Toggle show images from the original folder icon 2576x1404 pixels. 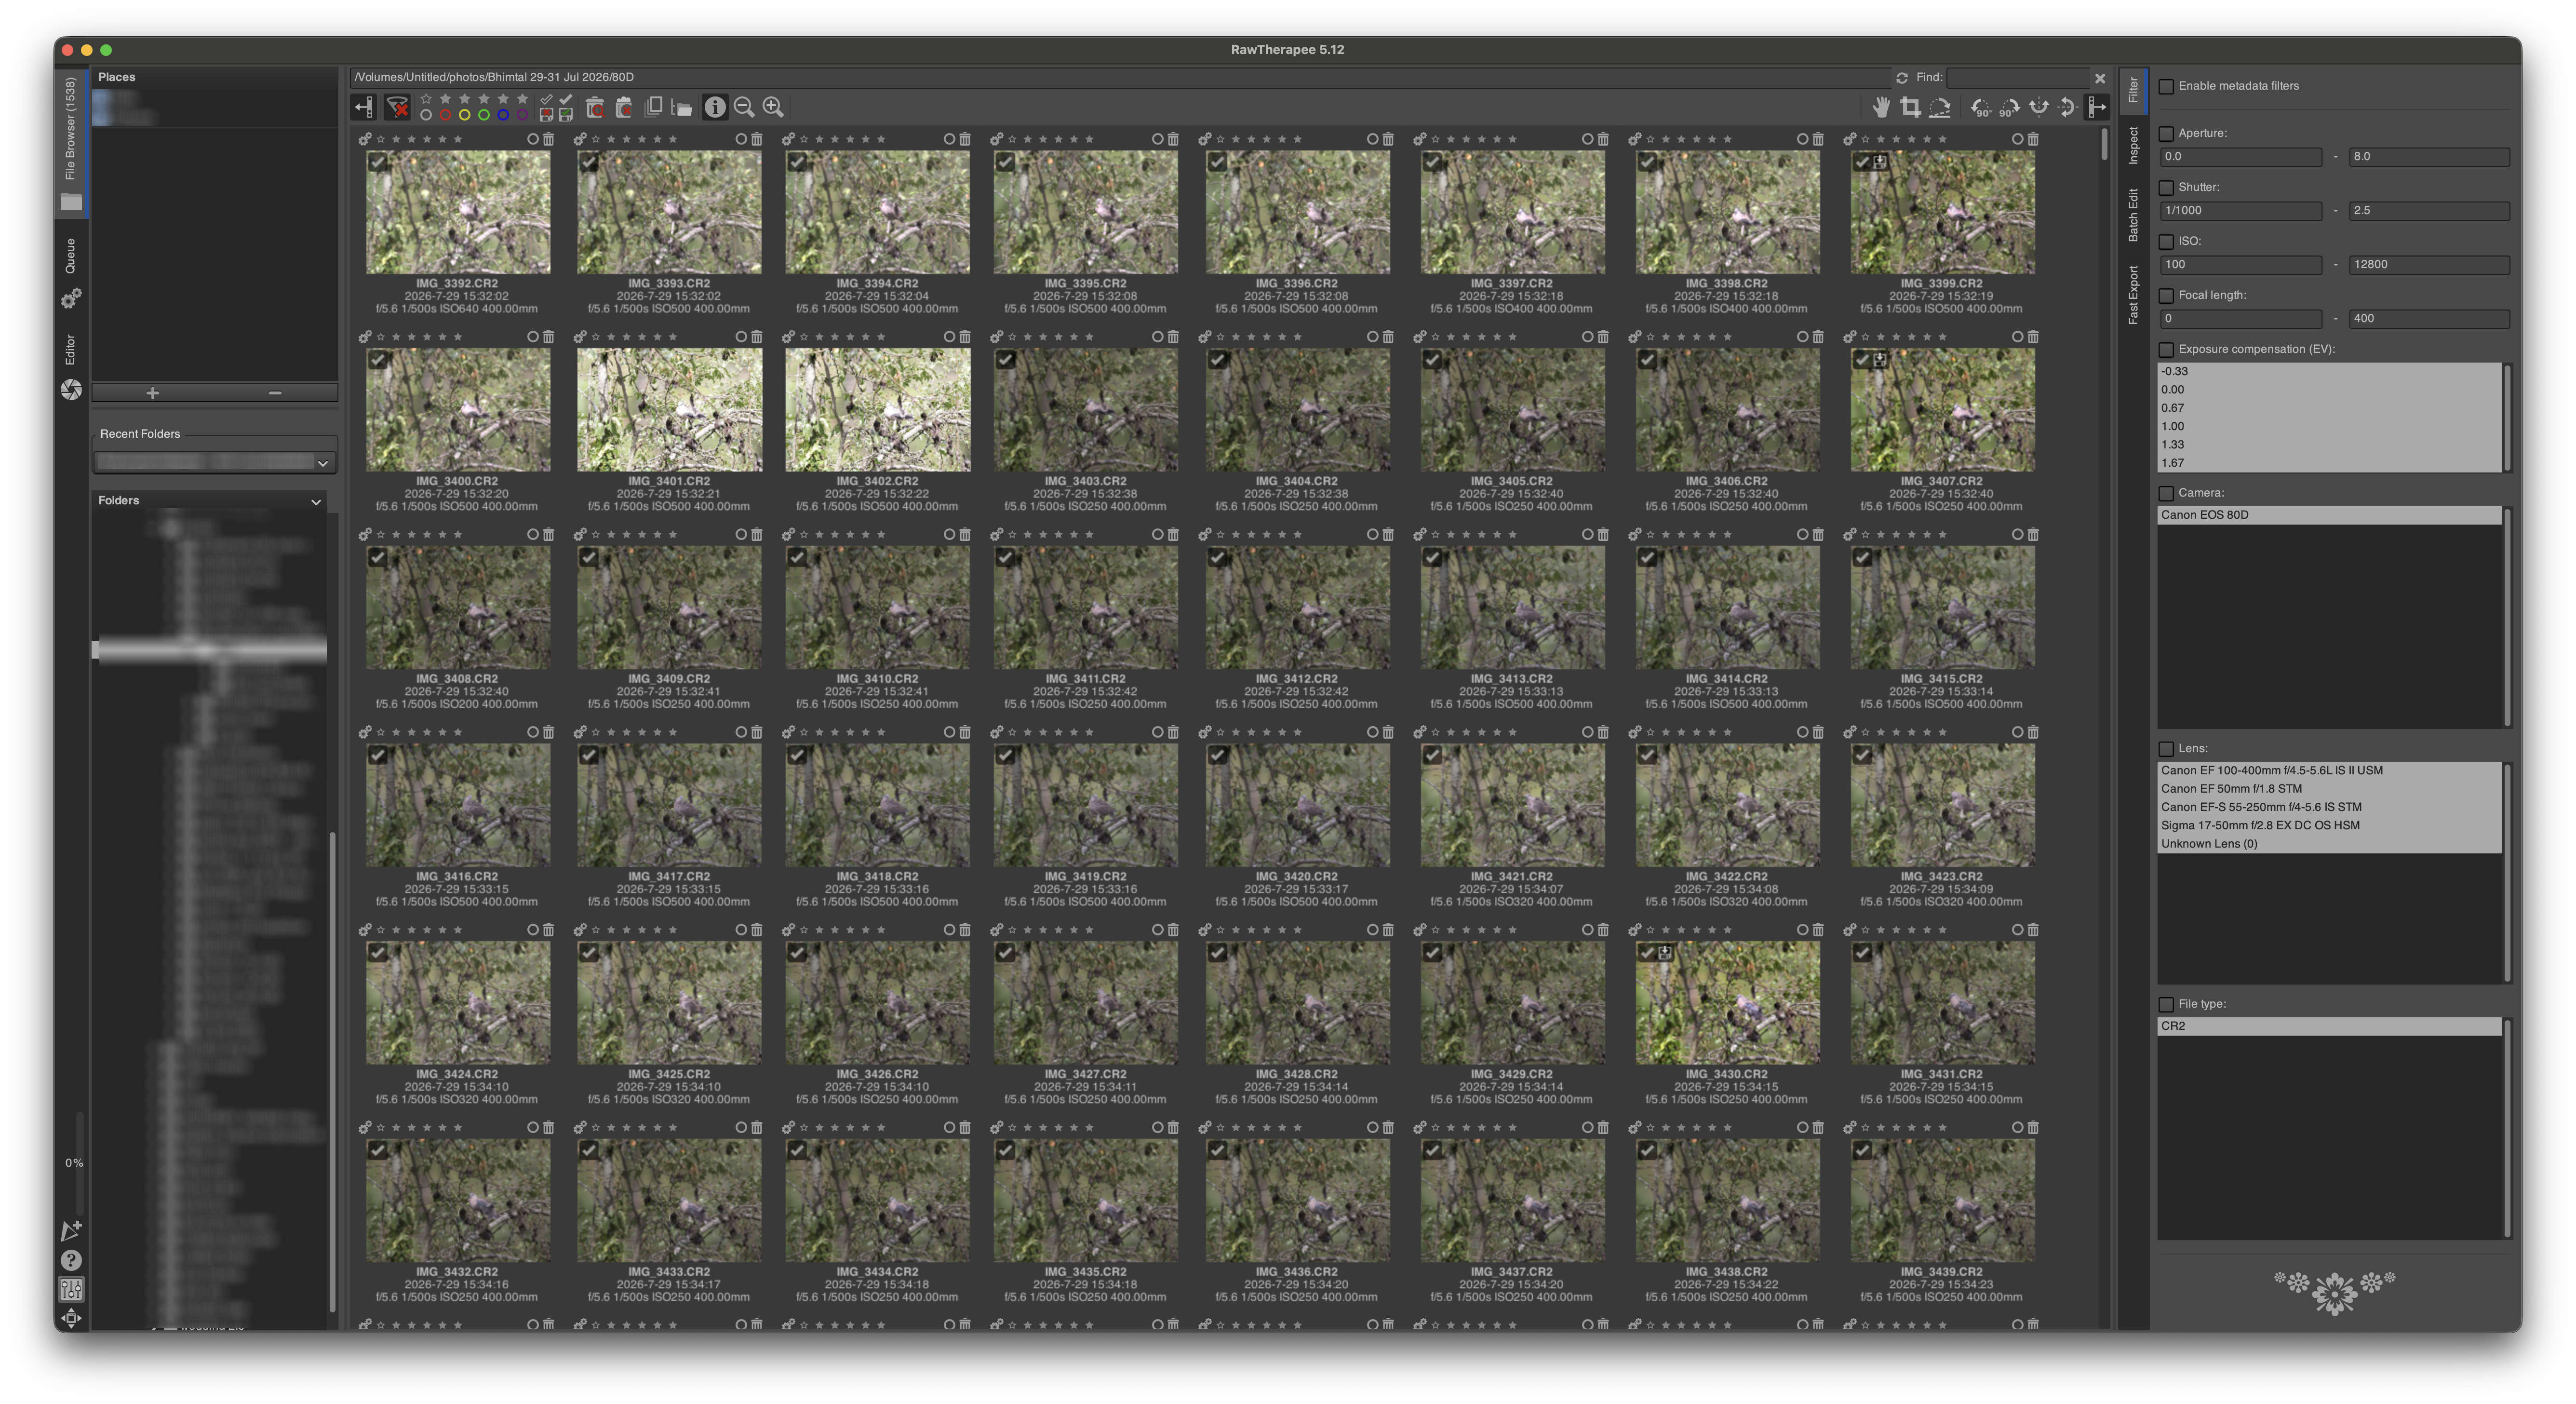pyautogui.click(x=654, y=107)
